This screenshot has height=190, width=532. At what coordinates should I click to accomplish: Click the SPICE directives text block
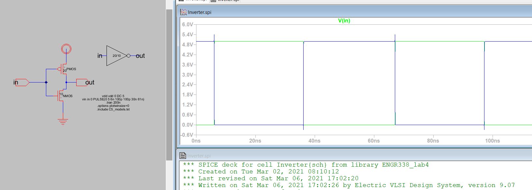click(113, 103)
